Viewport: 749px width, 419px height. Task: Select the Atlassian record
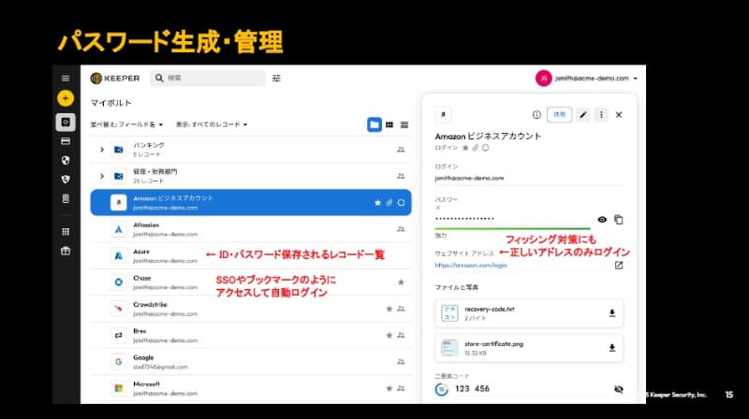click(251, 229)
